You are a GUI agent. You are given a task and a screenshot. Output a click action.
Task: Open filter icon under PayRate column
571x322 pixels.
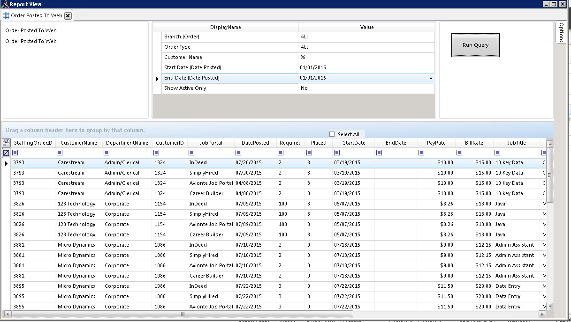[x=421, y=153]
